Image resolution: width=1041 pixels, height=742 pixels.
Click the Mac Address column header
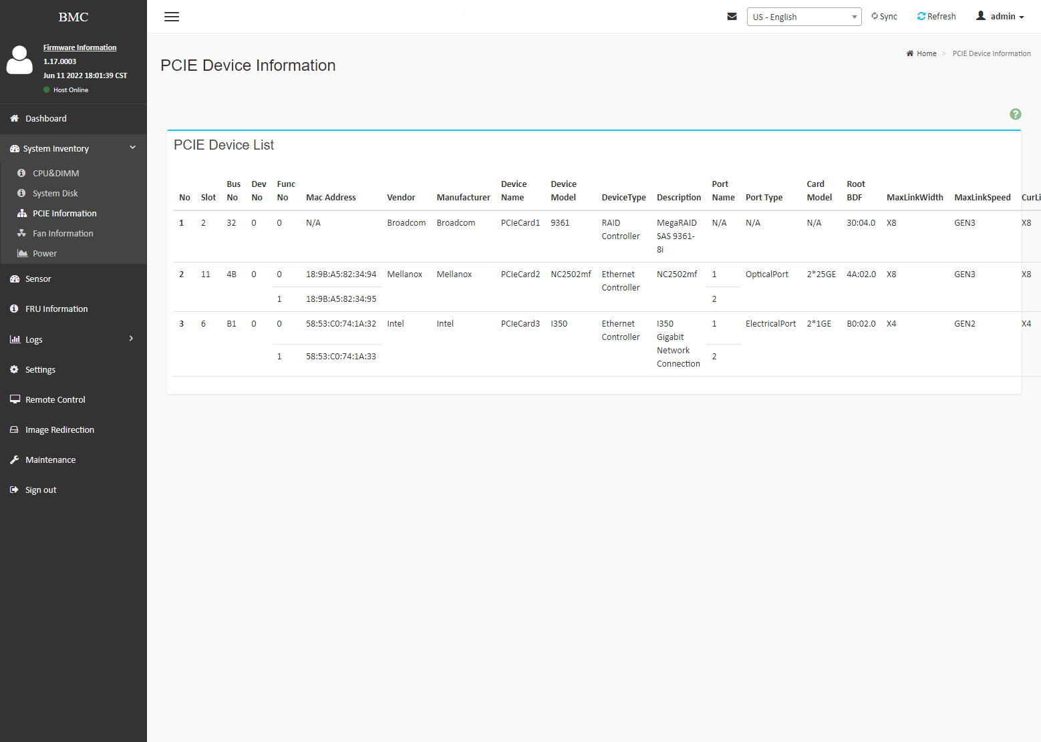(x=331, y=197)
